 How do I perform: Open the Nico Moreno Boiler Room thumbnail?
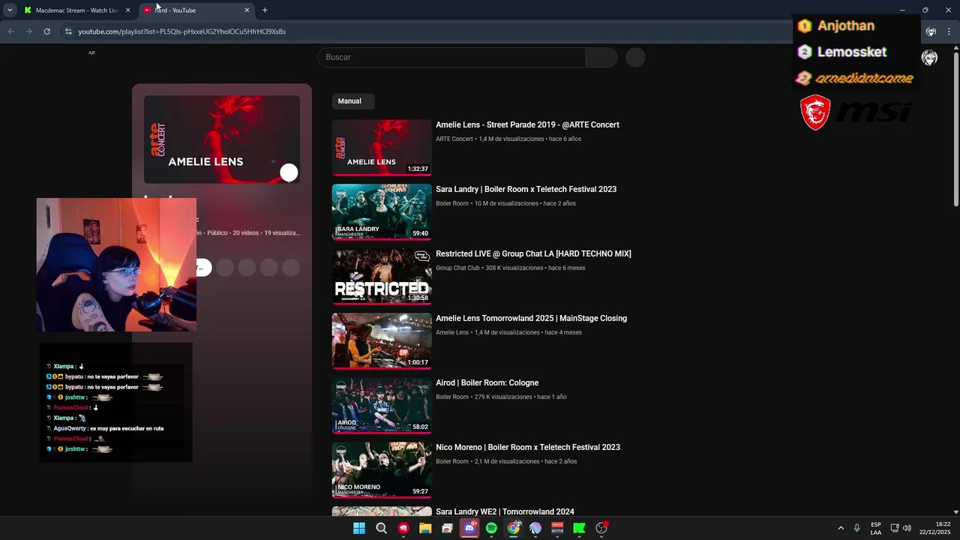[x=382, y=470]
